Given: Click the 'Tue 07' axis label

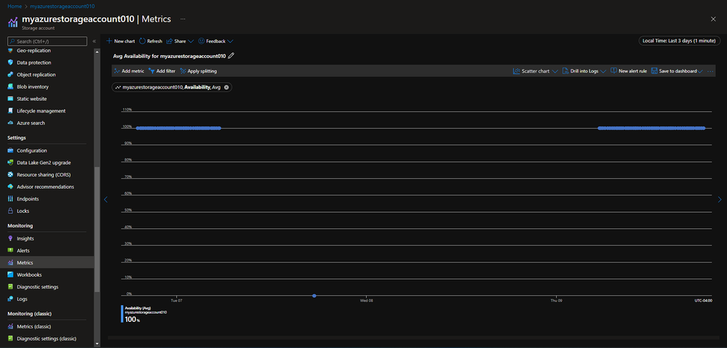Looking at the screenshot, I should pos(177,300).
